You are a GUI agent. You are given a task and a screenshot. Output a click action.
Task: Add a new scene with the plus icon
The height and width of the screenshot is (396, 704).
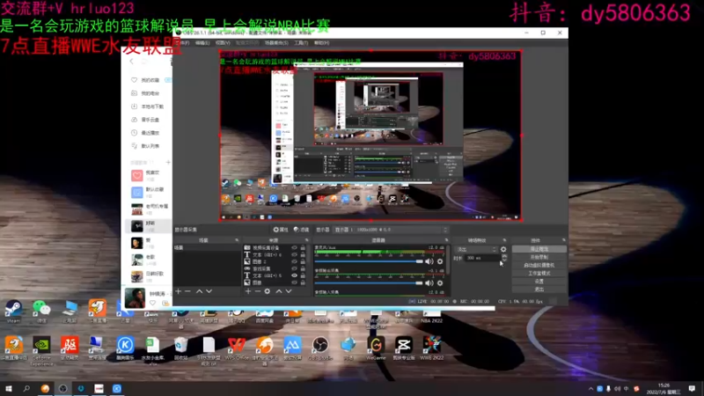pyautogui.click(x=179, y=291)
